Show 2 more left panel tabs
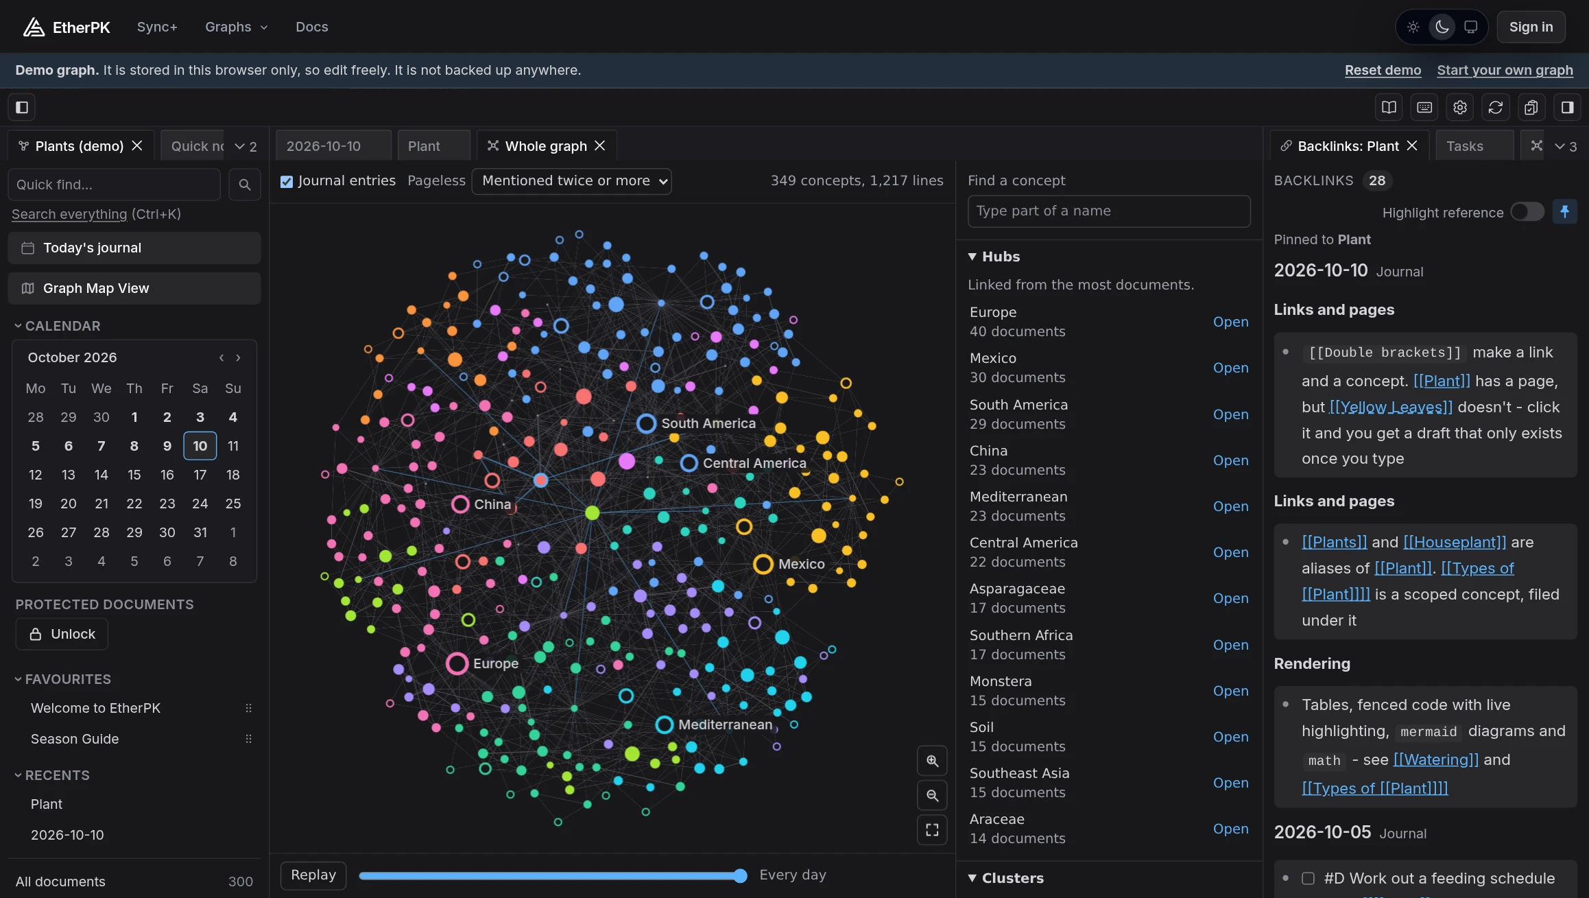 coord(246,146)
